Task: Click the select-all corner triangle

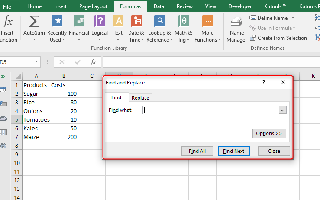Action: click(18, 76)
